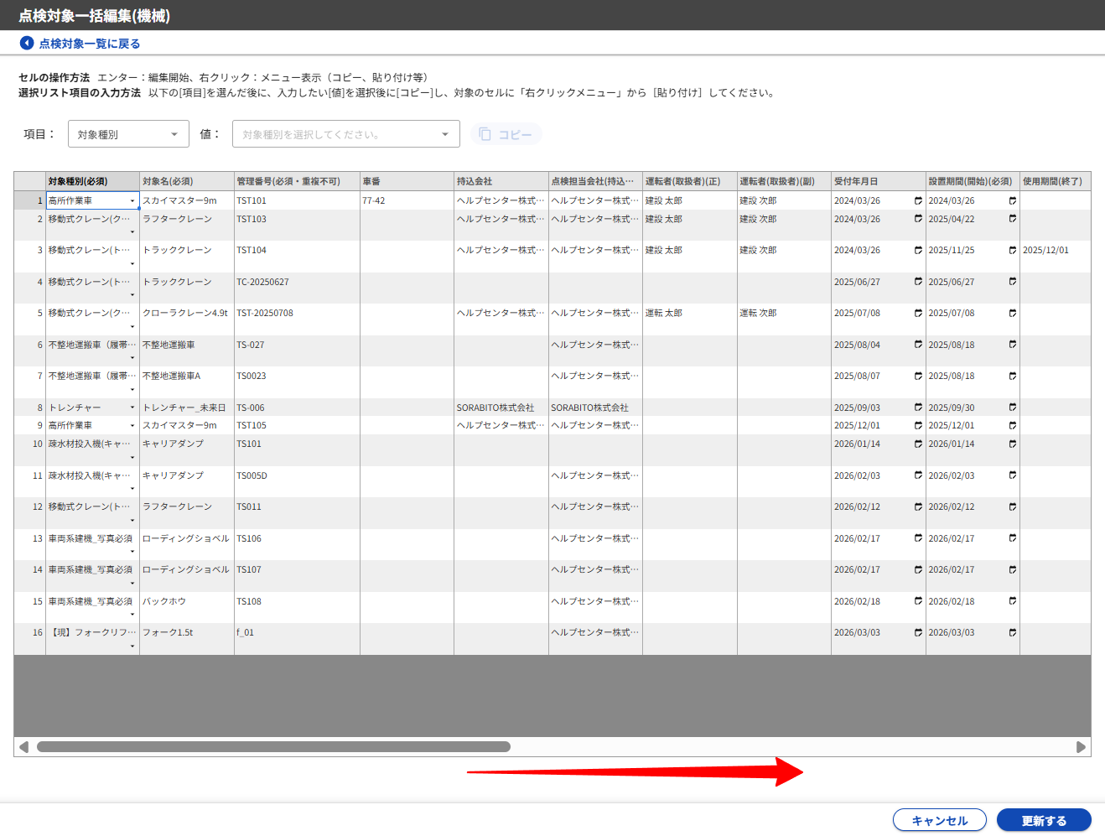The image size is (1105, 836).
Task: Open calendar icon beside 2025/06/27 受付年月日
Action: click(918, 282)
